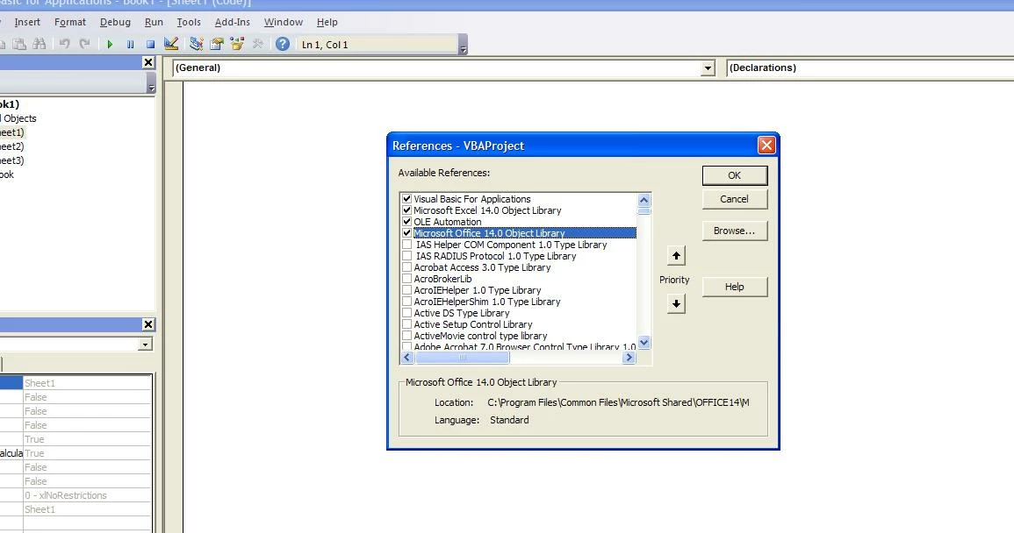Viewport: 1014px width, 533px height.
Task: Click references list vertical scrollbar thumb
Action: click(644, 211)
